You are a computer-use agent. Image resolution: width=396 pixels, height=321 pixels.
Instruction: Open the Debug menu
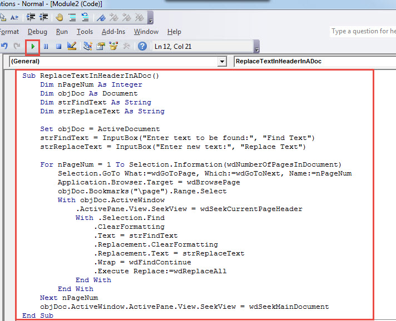[37, 32]
